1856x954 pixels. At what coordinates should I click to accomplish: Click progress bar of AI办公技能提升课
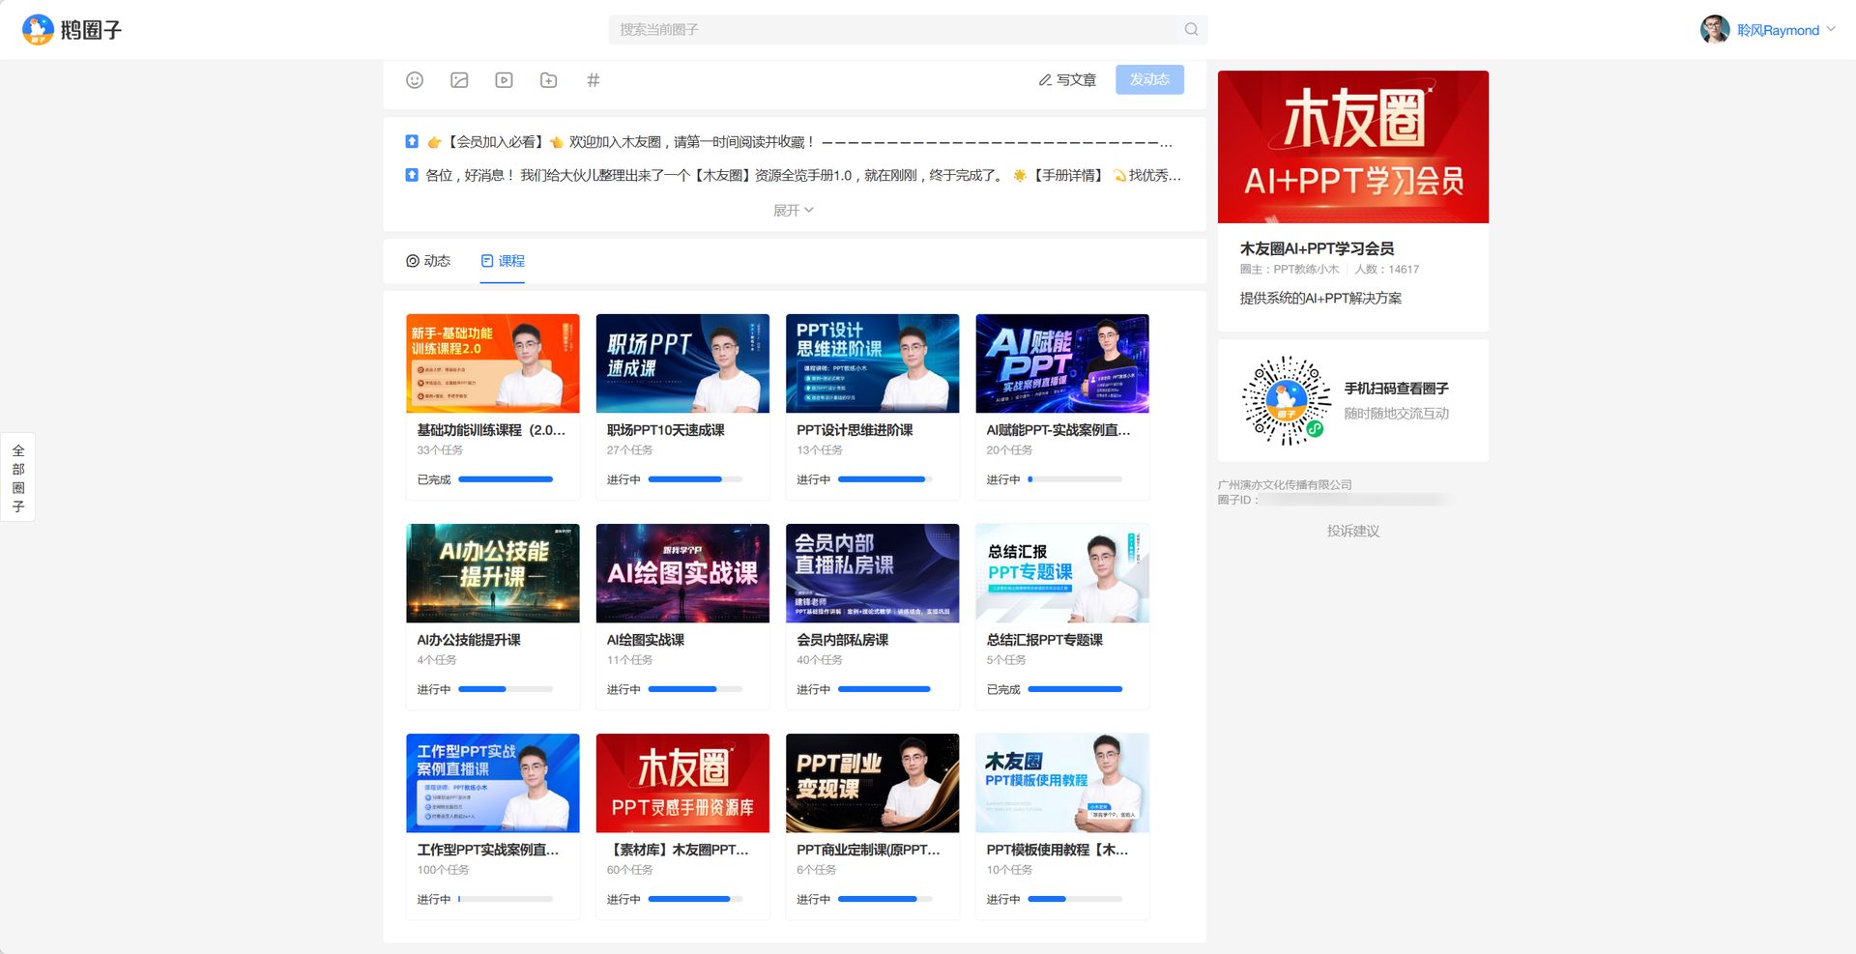(506, 689)
